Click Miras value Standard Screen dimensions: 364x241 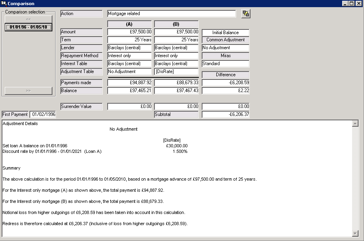point(225,64)
